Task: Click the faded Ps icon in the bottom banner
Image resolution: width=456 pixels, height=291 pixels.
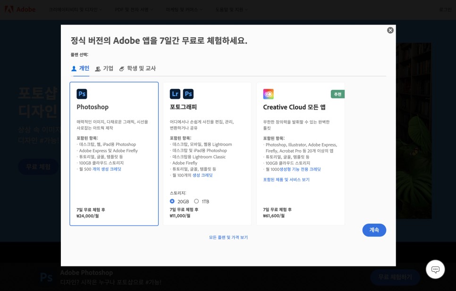Action: (x=46, y=277)
